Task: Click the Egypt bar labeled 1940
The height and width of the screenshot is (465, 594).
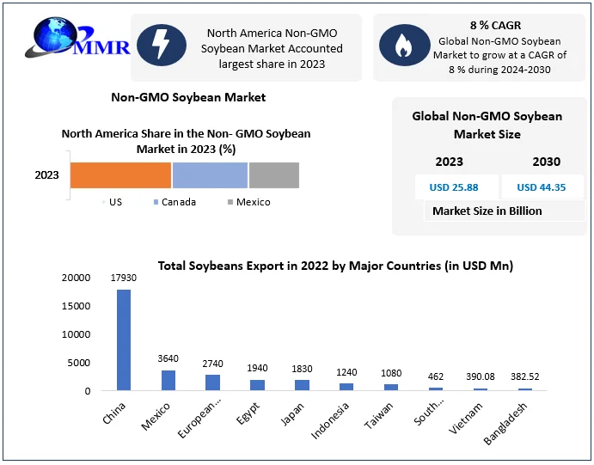Action: (257, 385)
